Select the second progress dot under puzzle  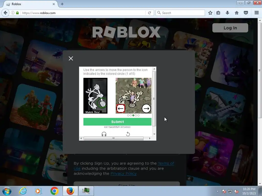(131, 115)
